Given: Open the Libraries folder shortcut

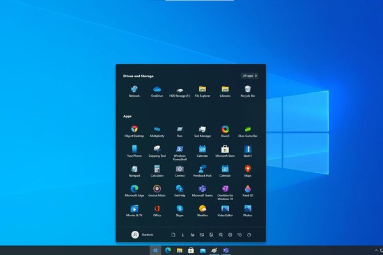Looking at the screenshot, I should 225,92.
